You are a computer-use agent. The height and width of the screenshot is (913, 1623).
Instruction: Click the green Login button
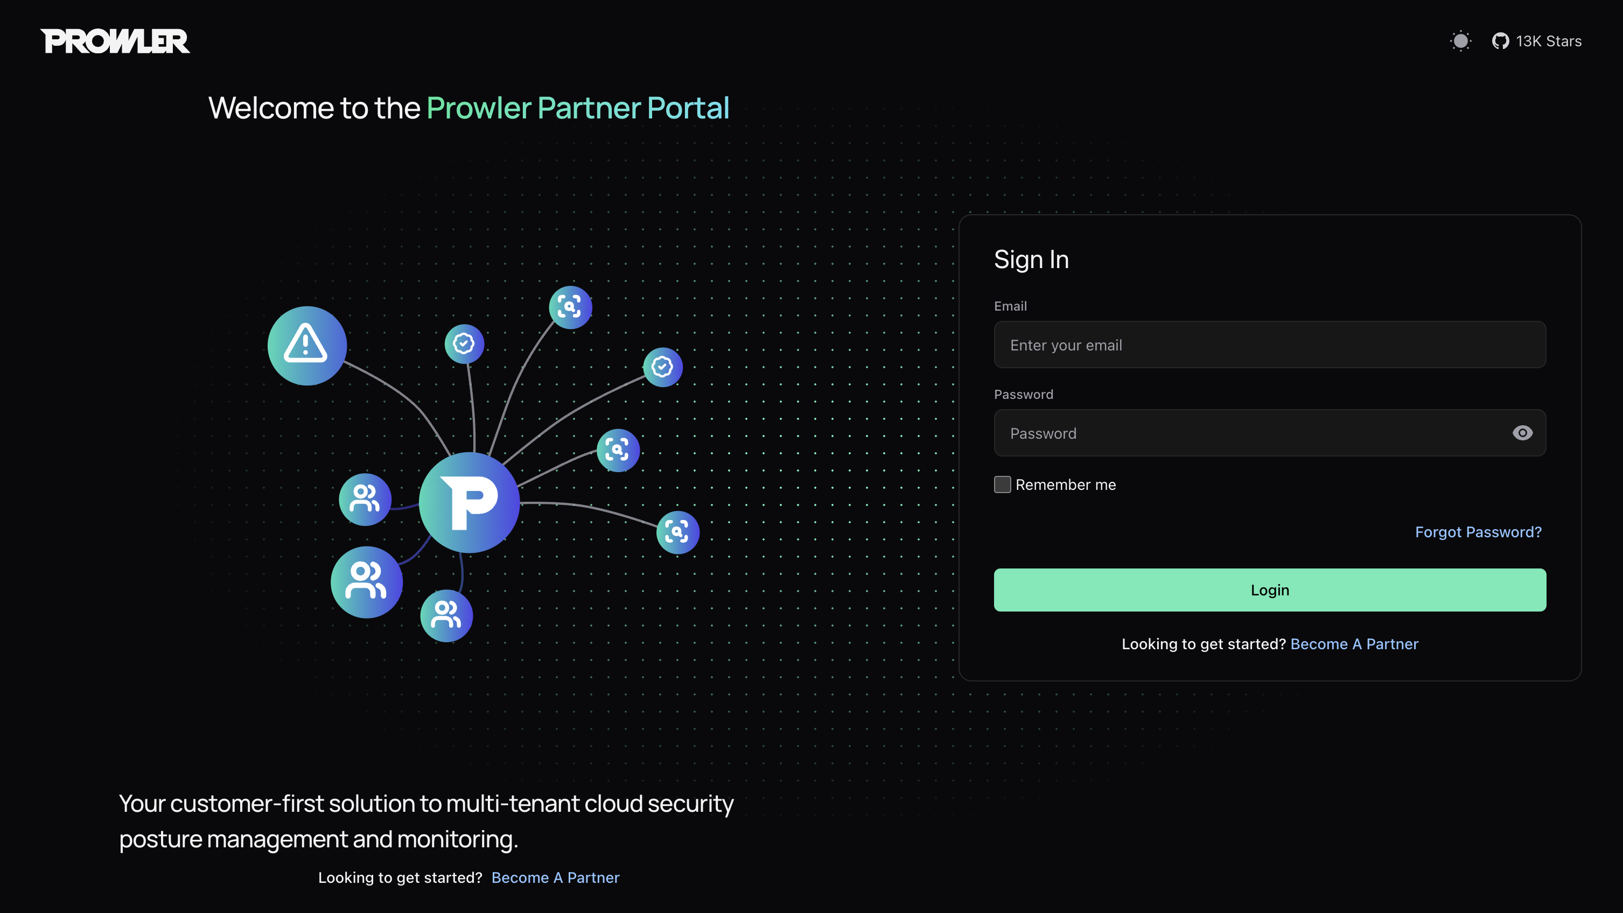(1270, 590)
